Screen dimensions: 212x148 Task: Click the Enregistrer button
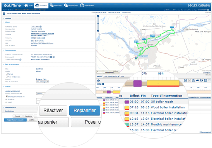(28, 116)
